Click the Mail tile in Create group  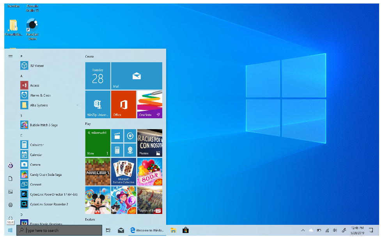137,76
